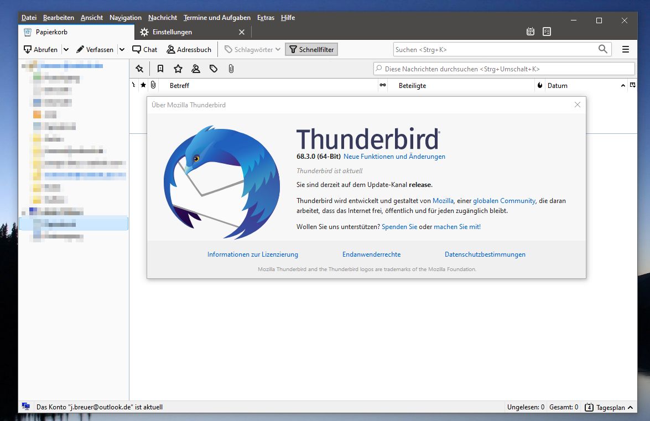Collapse the first account in folder tree
The width and height of the screenshot is (650, 421).
[24, 66]
